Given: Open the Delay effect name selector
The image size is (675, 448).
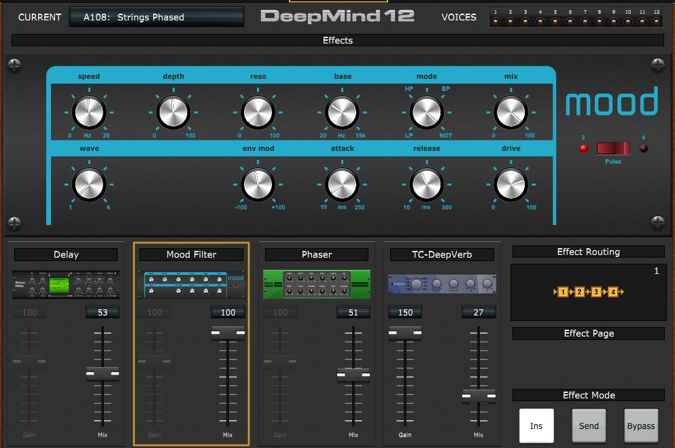Looking at the screenshot, I should click(66, 254).
